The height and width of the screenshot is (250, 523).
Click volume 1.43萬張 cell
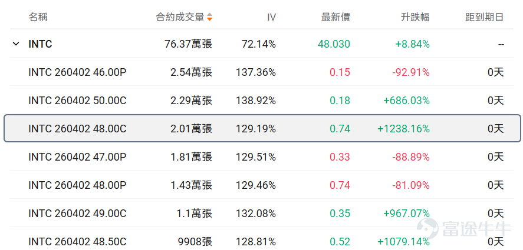192,185
